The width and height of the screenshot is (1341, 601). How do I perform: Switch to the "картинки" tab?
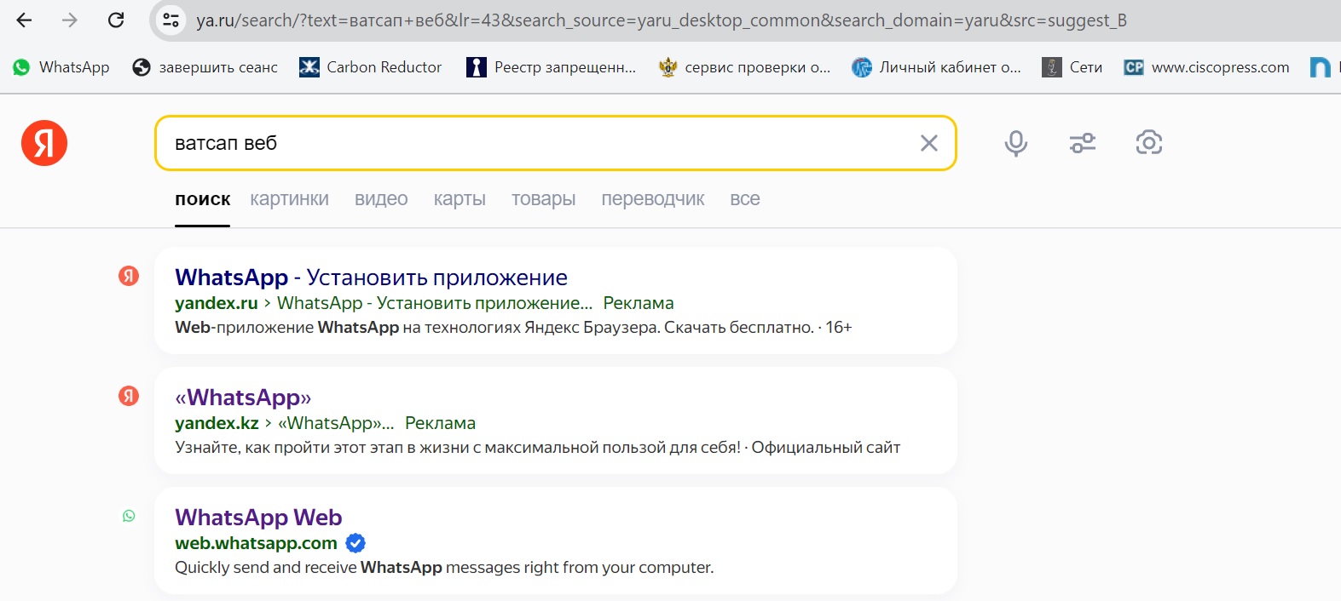tap(290, 199)
